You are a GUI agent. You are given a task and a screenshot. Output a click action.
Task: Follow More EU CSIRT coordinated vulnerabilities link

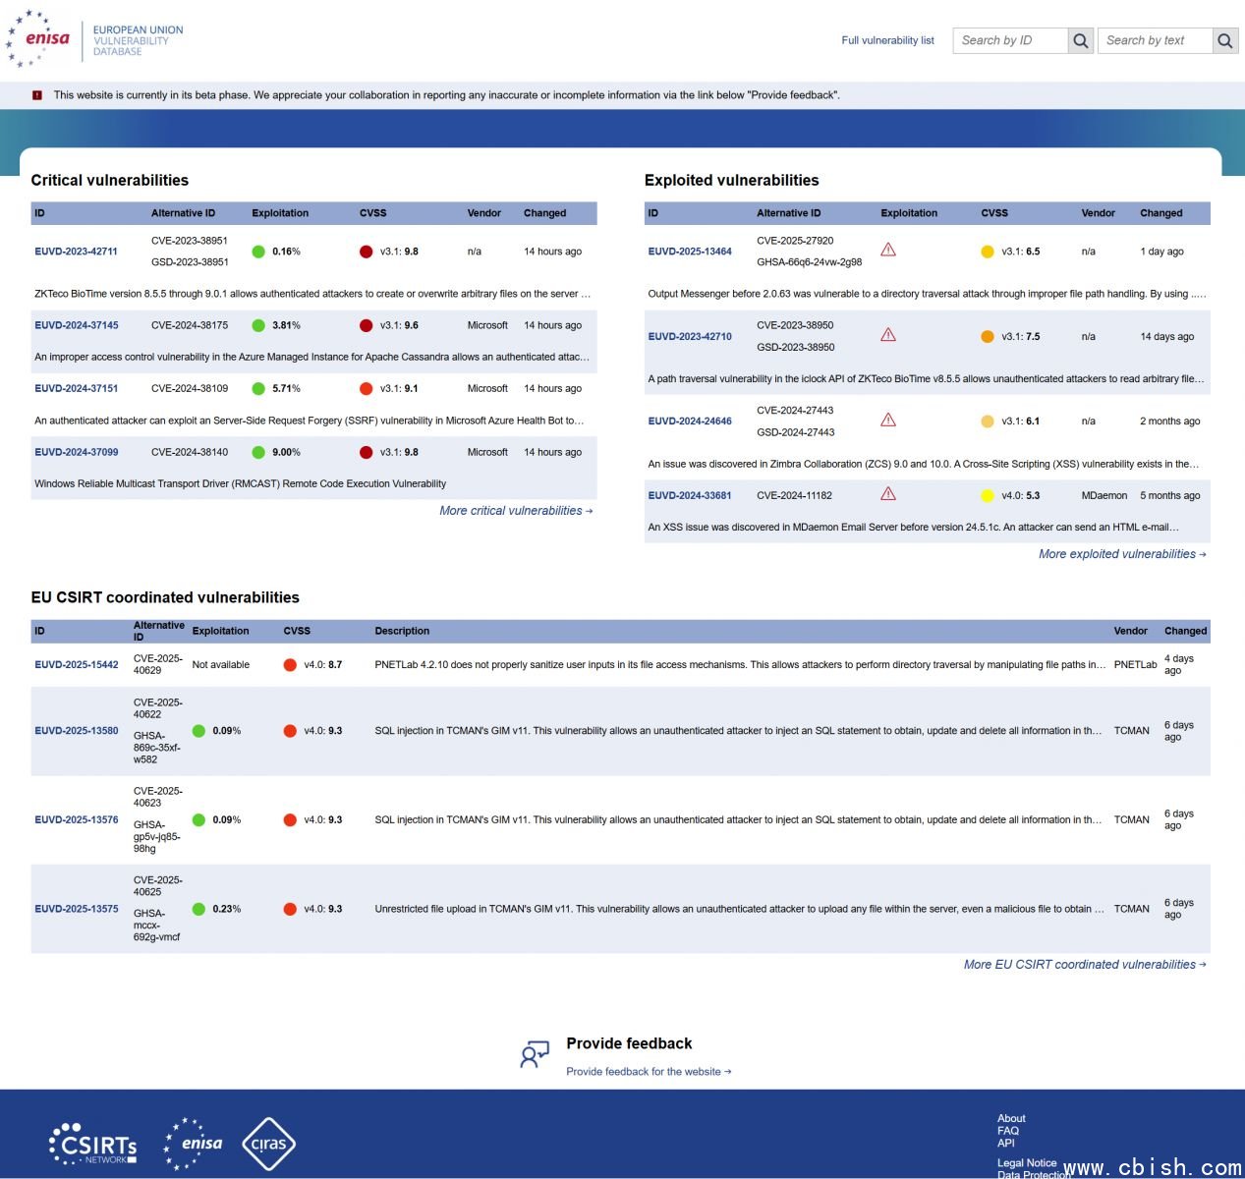(x=1085, y=965)
